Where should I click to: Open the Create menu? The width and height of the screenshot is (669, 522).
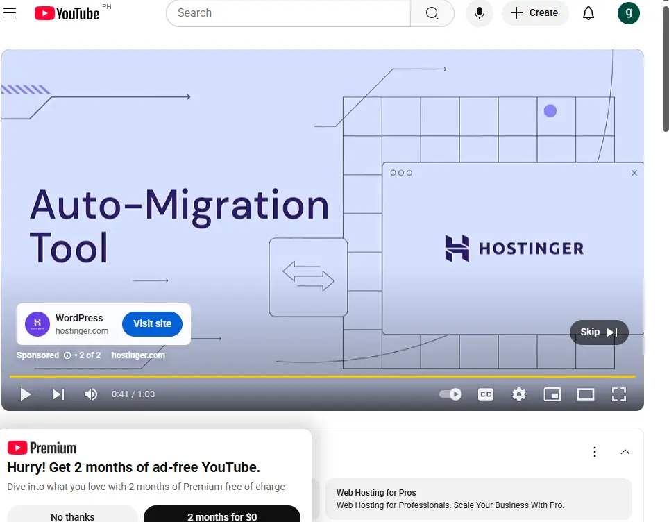click(535, 13)
